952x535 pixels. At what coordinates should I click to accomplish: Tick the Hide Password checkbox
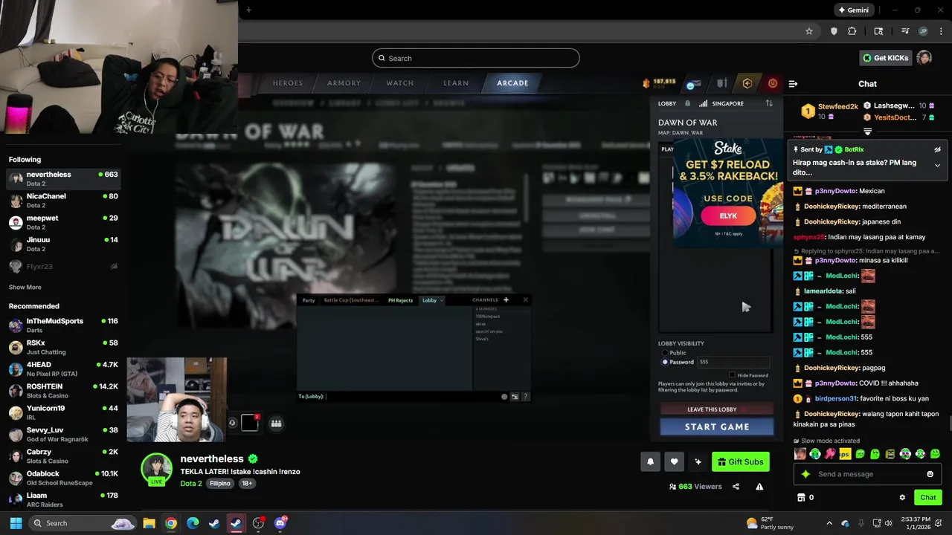732,375
